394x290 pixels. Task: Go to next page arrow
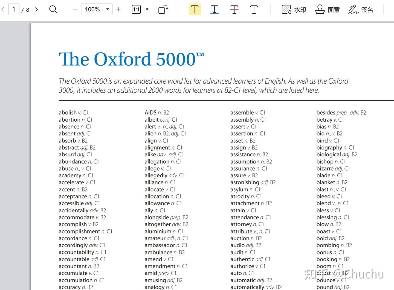tap(37, 10)
